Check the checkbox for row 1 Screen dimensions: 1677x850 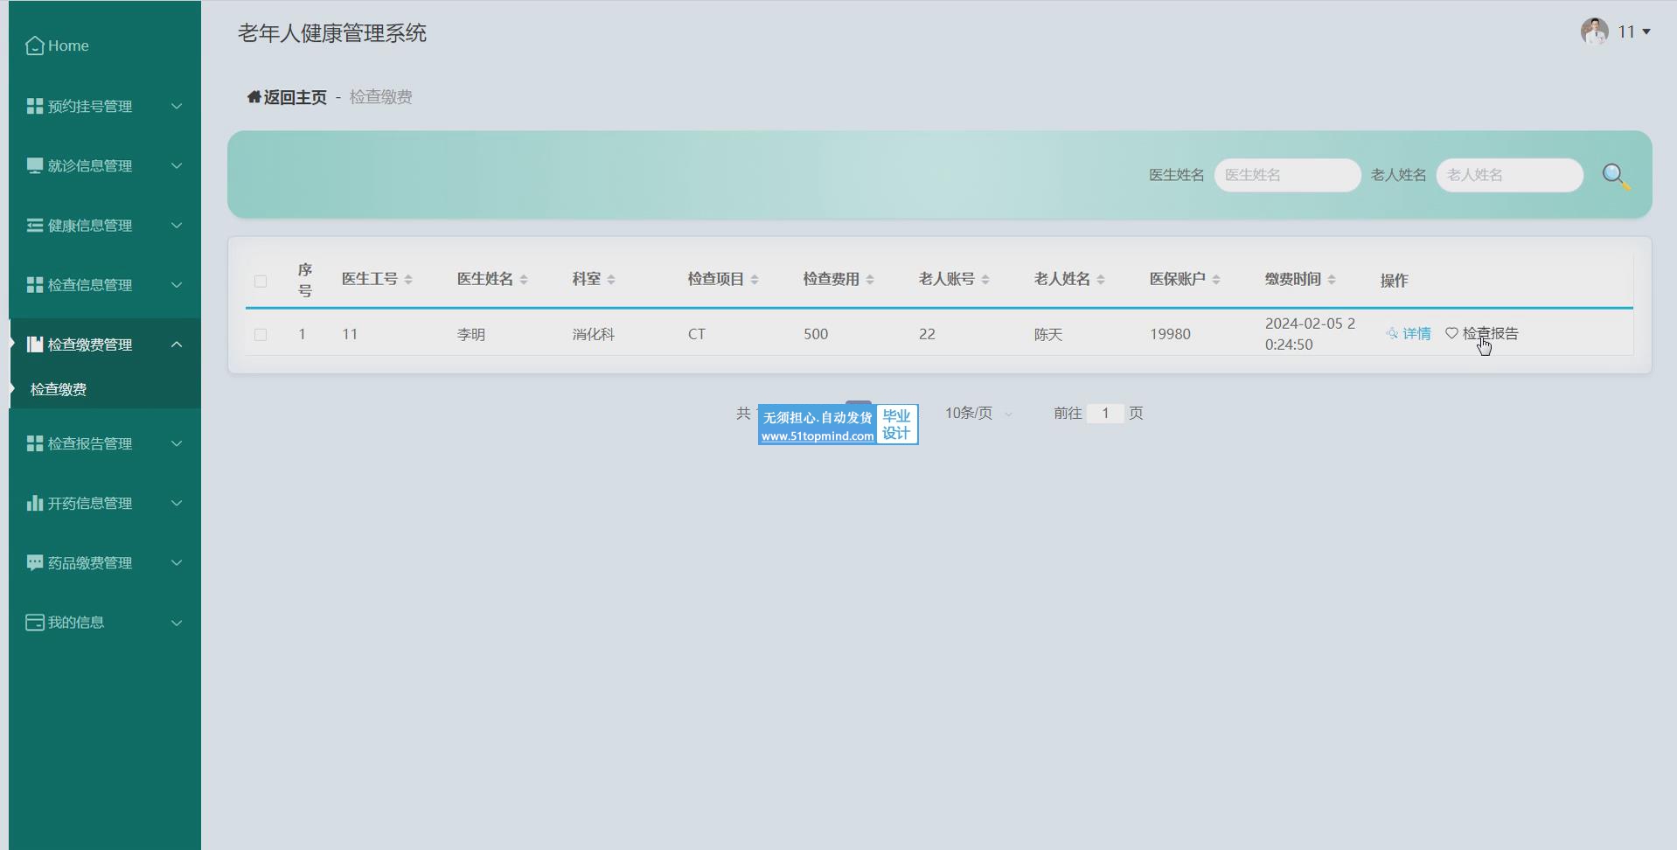pyautogui.click(x=261, y=334)
